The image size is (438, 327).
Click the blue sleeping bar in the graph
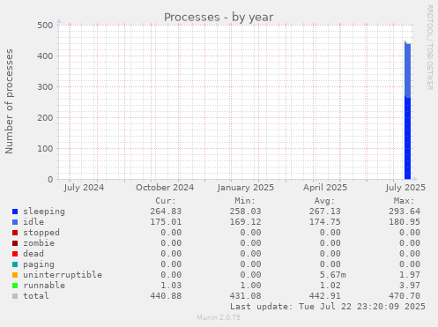pyautogui.click(x=407, y=138)
